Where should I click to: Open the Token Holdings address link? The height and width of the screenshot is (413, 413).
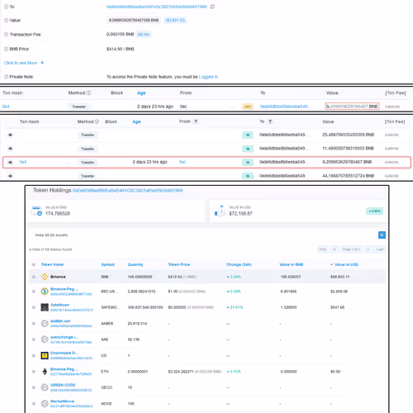click(x=127, y=191)
